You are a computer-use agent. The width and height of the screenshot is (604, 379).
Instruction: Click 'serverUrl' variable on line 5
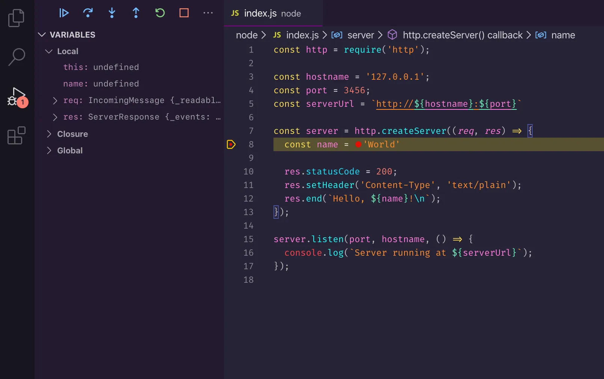click(x=330, y=104)
